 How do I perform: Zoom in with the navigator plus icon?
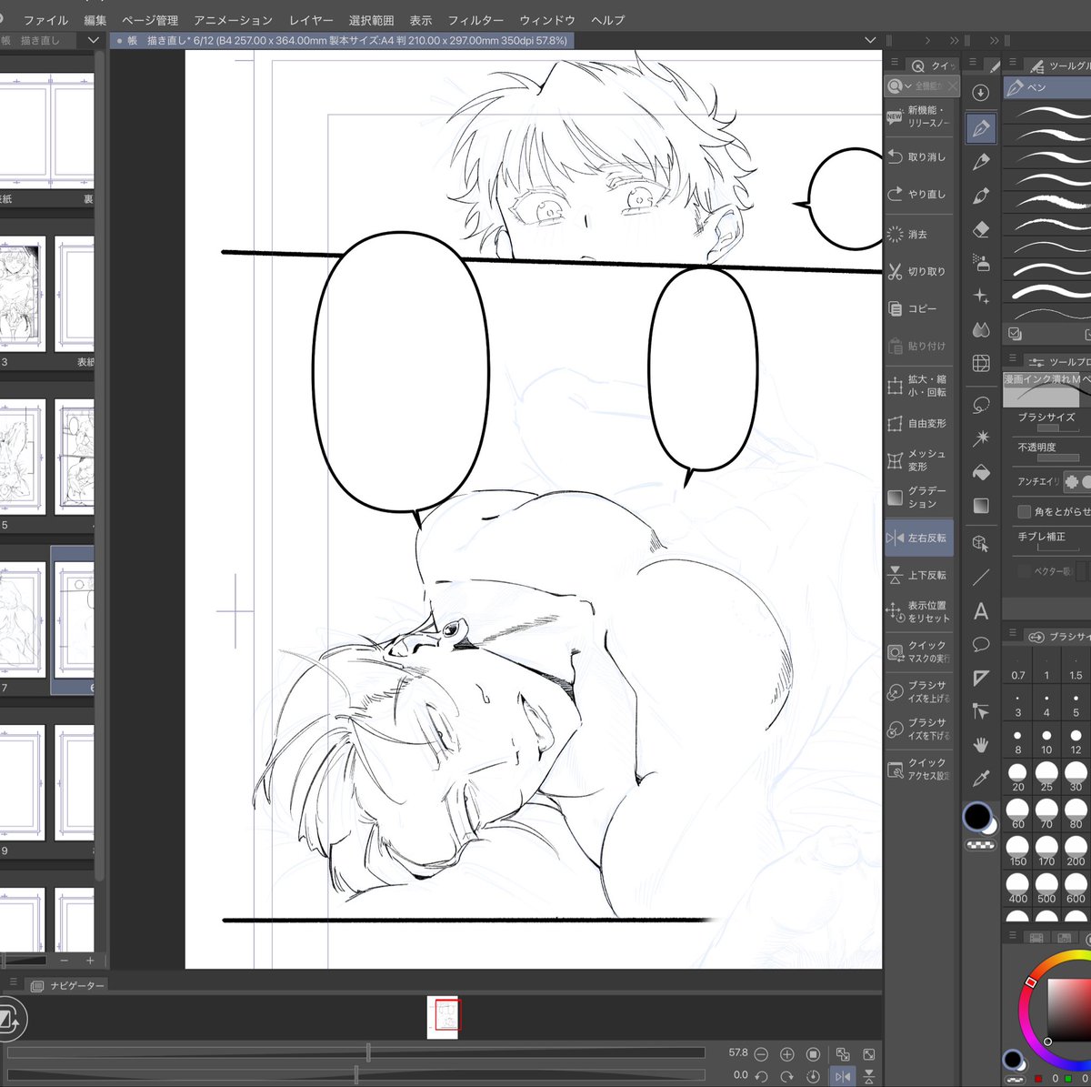[x=787, y=1053]
